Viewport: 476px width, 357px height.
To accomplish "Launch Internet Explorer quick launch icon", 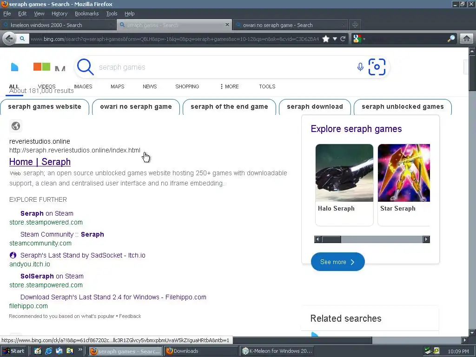I will [48, 351].
